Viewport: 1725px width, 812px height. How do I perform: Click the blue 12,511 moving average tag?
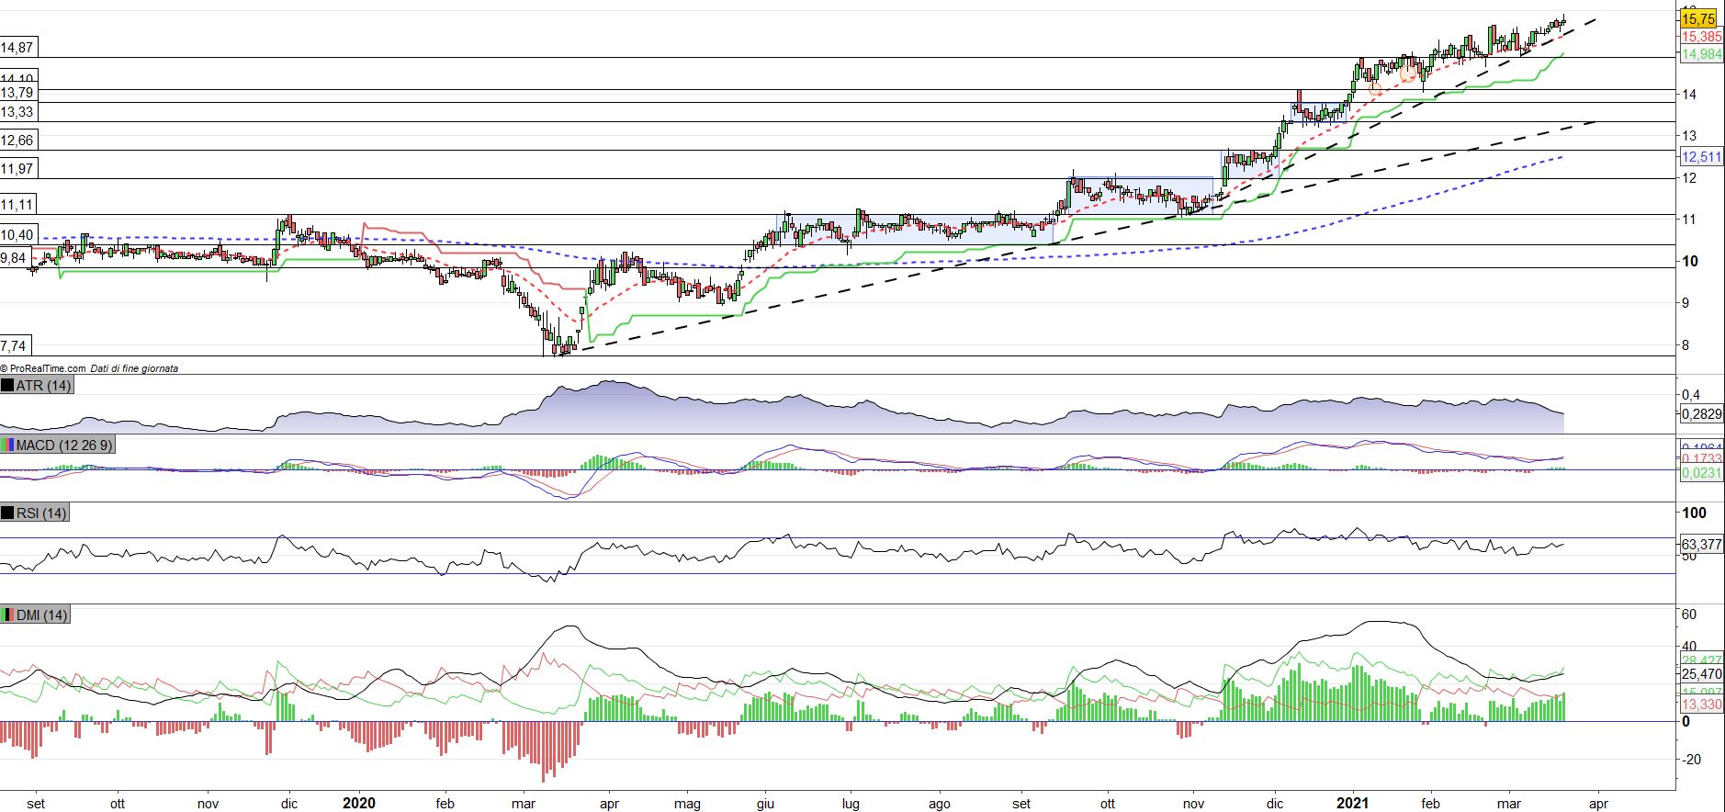pyautogui.click(x=1700, y=157)
